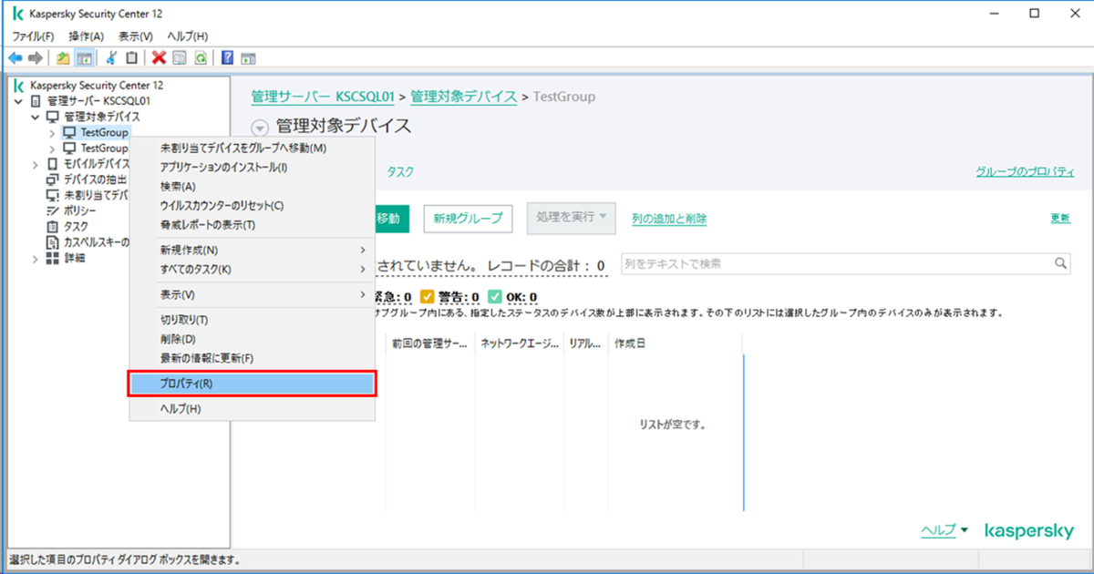Open the 表示(V) submenu in context menu
Screen dimensions: 1094x574
point(251,295)
